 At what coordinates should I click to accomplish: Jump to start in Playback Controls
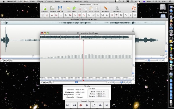coord(68,105)
